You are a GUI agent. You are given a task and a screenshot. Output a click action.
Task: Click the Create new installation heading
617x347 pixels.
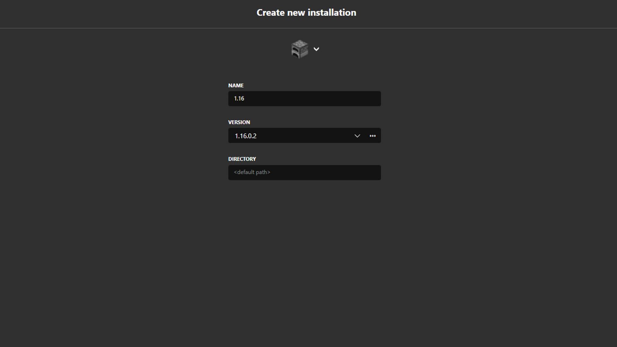[306, 13]
